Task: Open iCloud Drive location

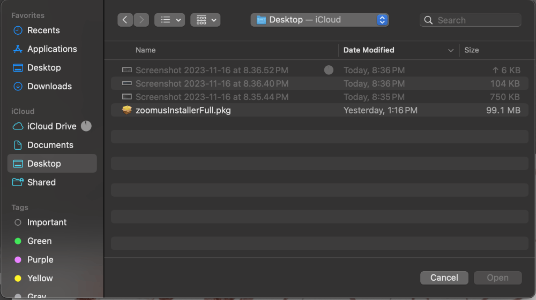Action: coord(51,126)
